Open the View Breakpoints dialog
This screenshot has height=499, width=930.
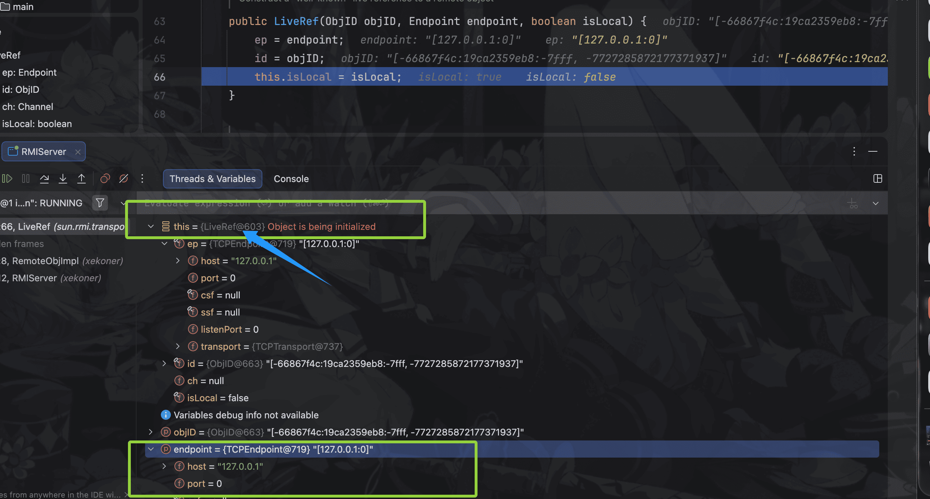coord(105,178)
